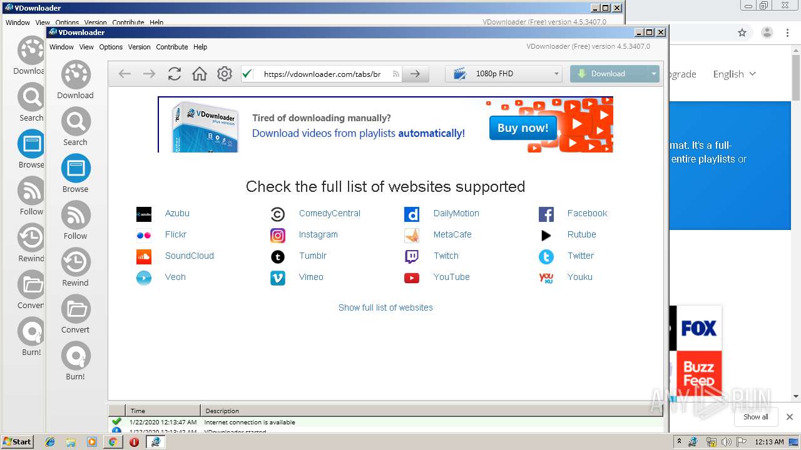The image size is (801, 450).
Task: Open Chrome from the taskbar
Action: click(113, 442)
